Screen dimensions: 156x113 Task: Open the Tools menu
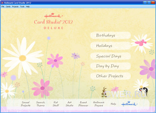click(22, 7)
